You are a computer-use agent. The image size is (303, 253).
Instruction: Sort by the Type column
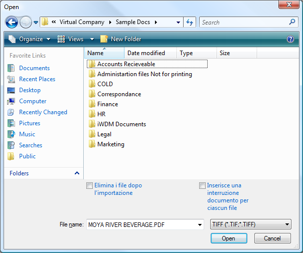[196, 53]
